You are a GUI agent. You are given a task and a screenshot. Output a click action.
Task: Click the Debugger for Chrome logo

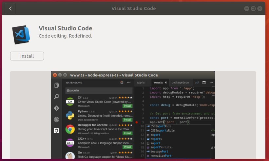70,129
